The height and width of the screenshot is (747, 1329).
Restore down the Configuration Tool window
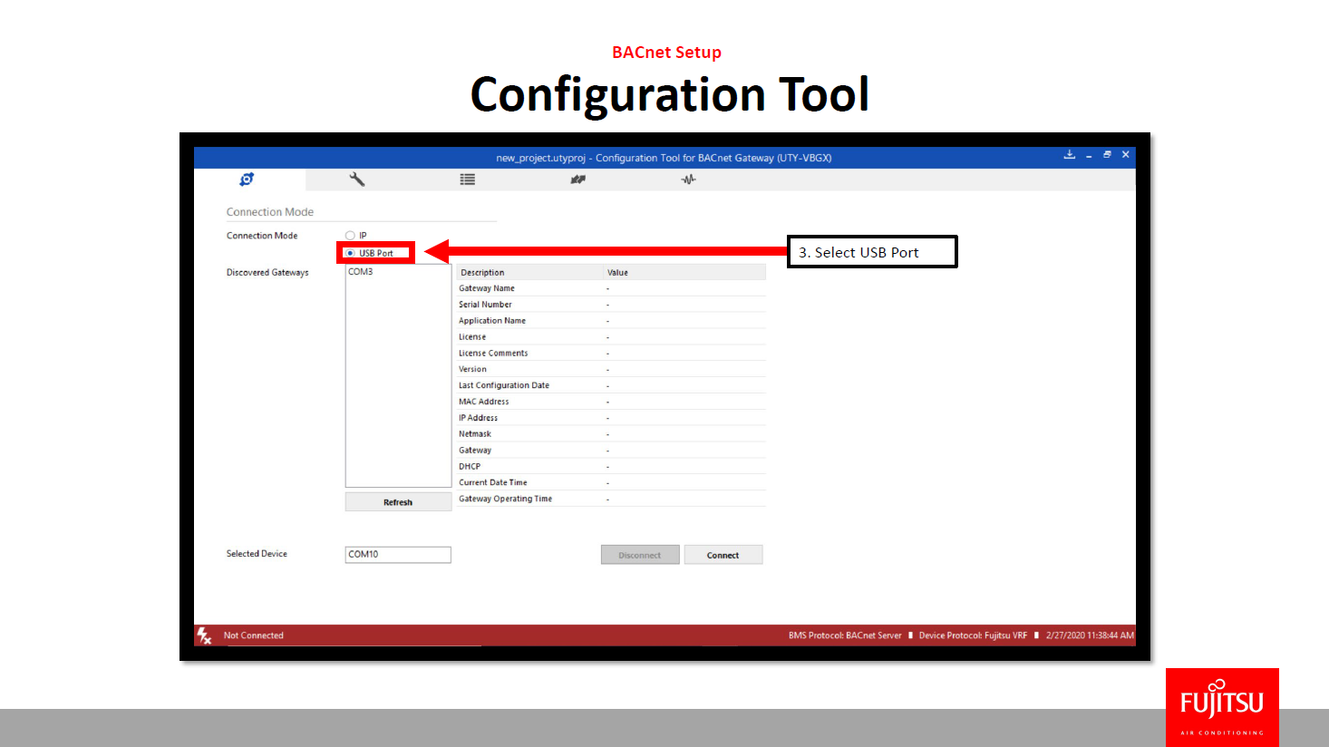(x=1107, y=155)
